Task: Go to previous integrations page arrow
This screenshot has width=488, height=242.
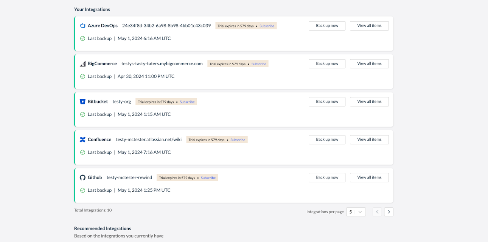Action: click(x=377, y=212)
